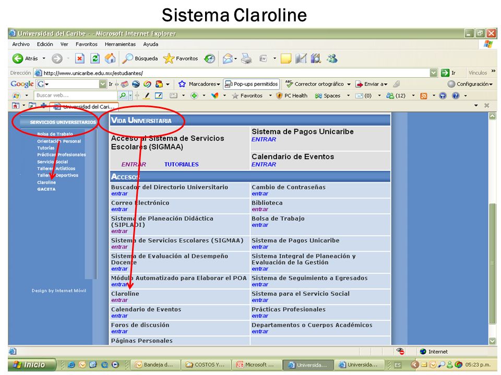Click the orange RSS feed icon
Image resolution: width=501 pixels, height=375 pixels.
424,96
